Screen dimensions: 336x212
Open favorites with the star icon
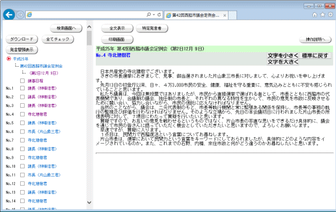323,15
